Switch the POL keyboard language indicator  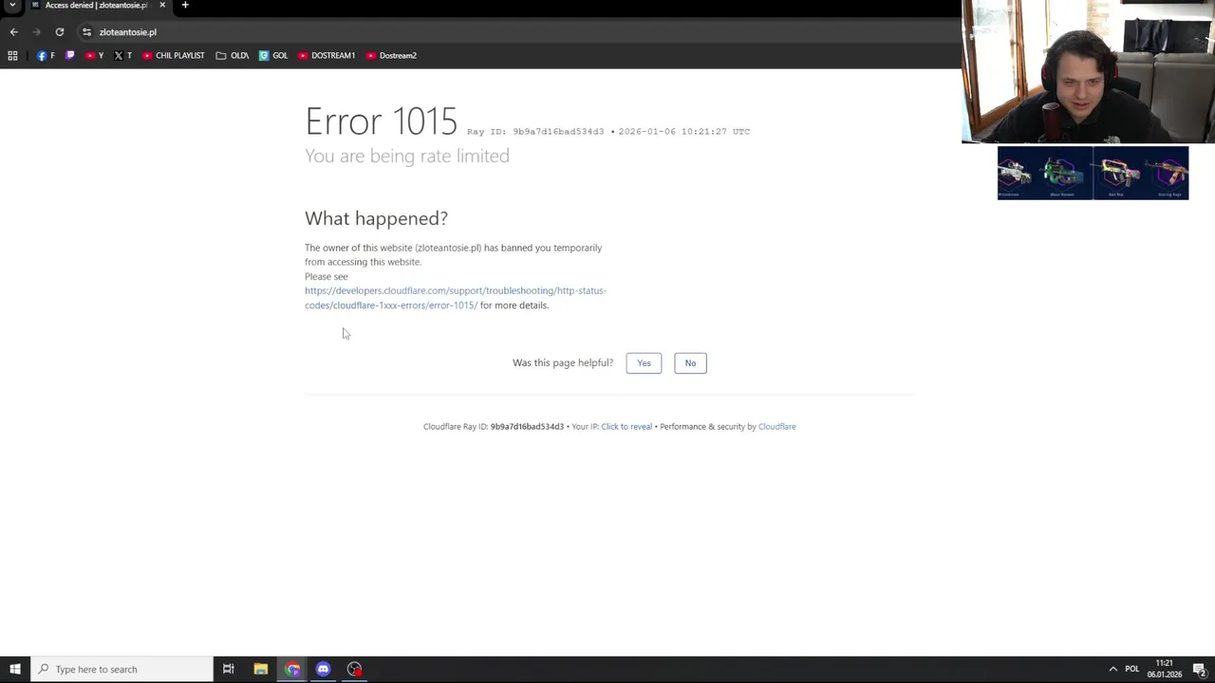pos(1131,670)
